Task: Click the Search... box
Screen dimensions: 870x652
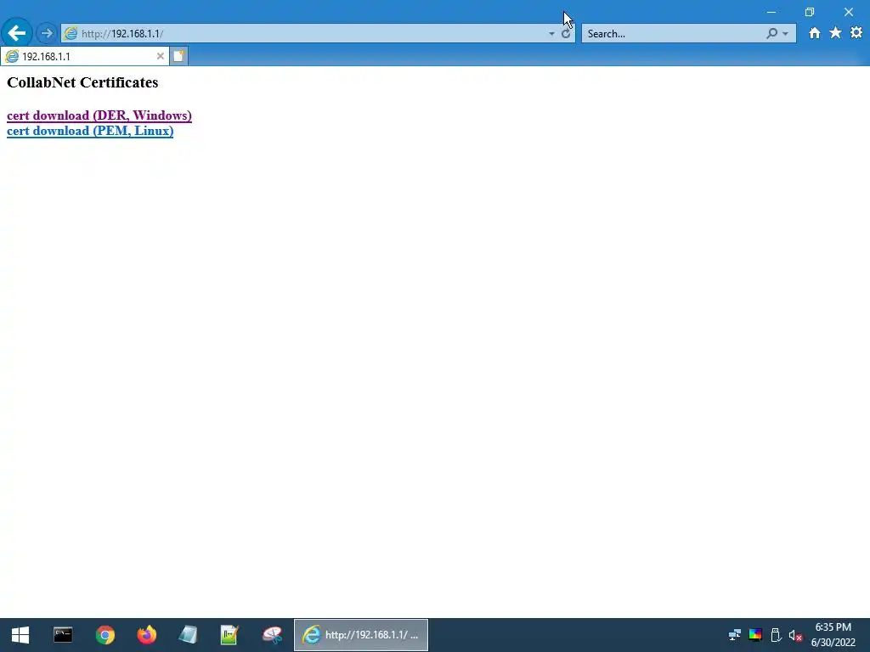Action: [673, 34]
